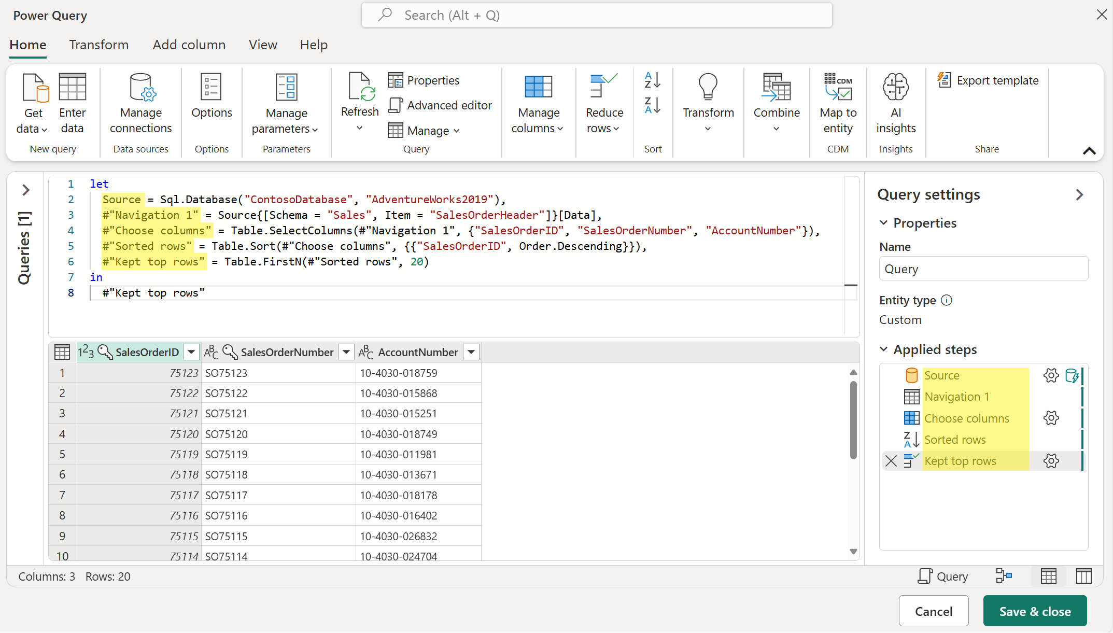Select the Add column ribbon tab
Image resolution: width=1113 pixels, height=633 pixels.
(188, 44)
